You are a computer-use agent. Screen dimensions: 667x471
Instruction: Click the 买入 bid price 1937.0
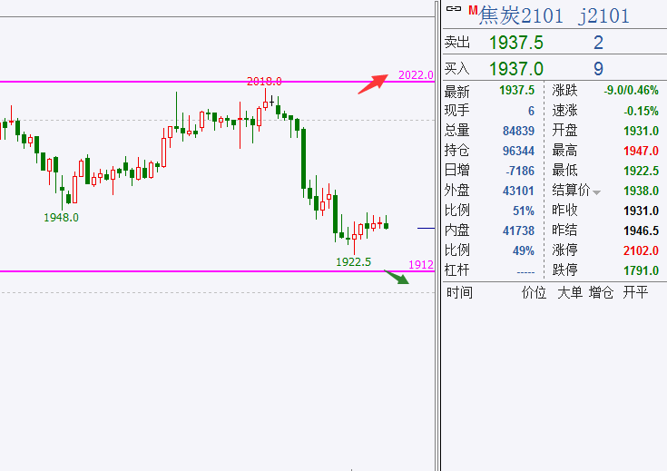tap(515, 68)
